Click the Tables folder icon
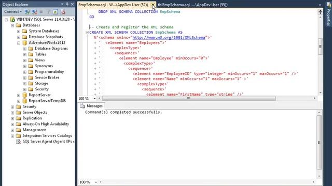 pos(31,54)
